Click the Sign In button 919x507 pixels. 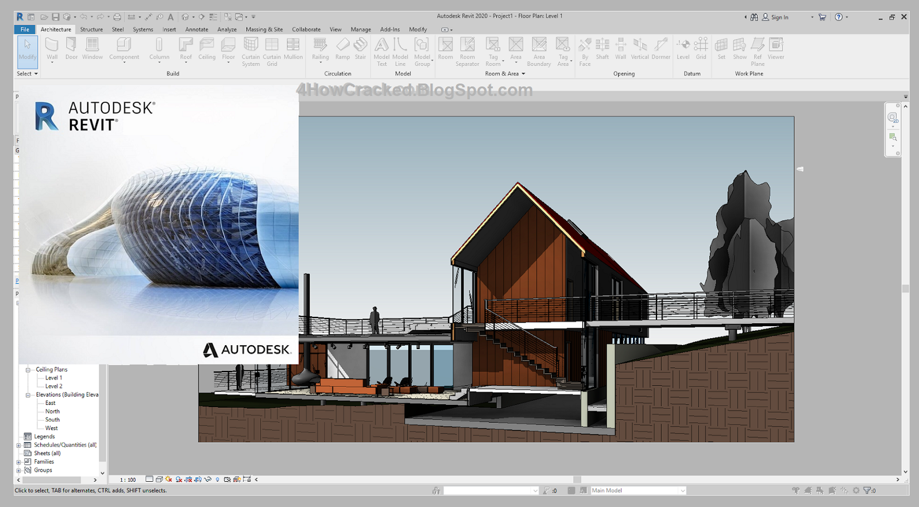coord(775,17)
